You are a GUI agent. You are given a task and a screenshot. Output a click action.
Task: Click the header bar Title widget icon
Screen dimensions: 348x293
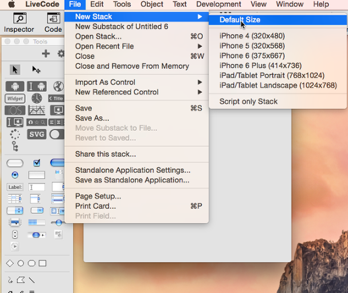pos(56,98)
